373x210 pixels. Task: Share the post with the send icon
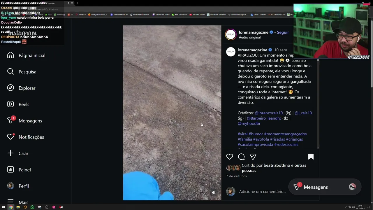(253, 157)
